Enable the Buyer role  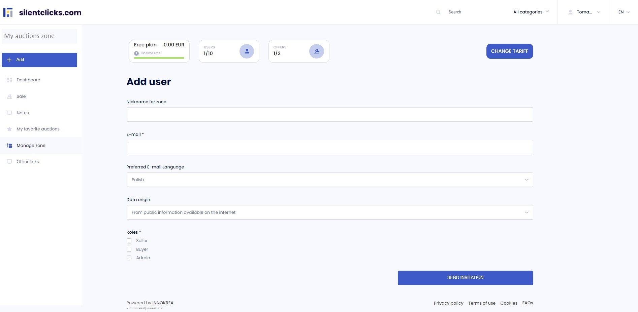click(x=129, y=249)
